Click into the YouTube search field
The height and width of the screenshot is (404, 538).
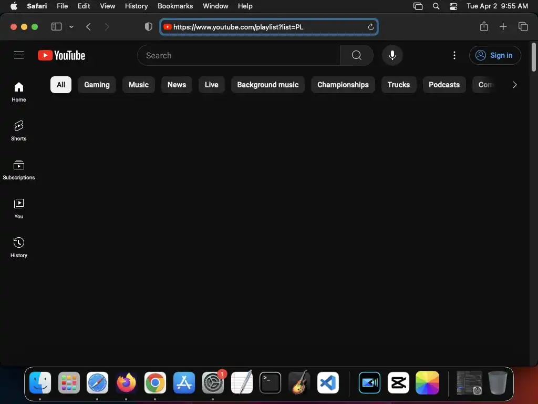[x=239, y=55]
